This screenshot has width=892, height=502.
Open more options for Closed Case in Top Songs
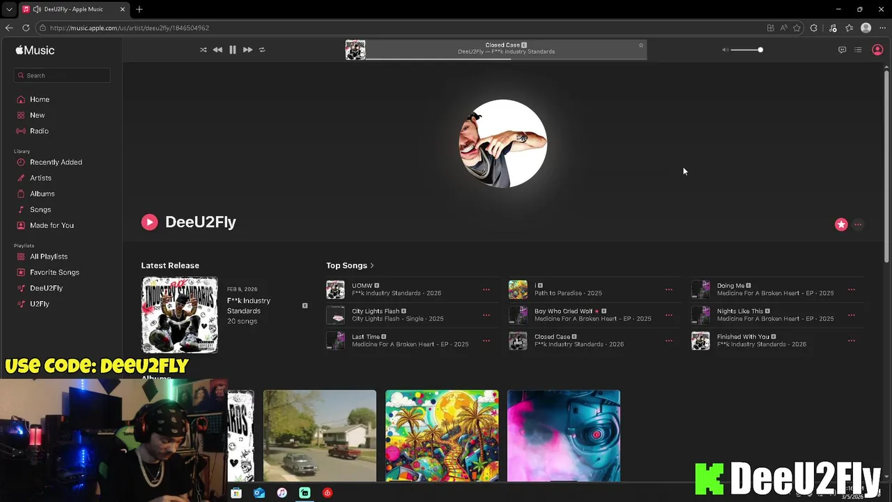click(669, 341)
